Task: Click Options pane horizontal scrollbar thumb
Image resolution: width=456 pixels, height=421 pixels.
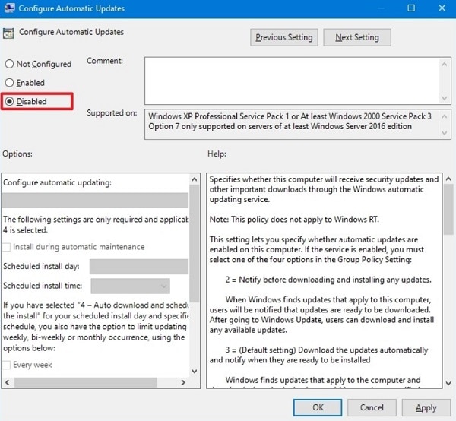Action: [86, 382]
